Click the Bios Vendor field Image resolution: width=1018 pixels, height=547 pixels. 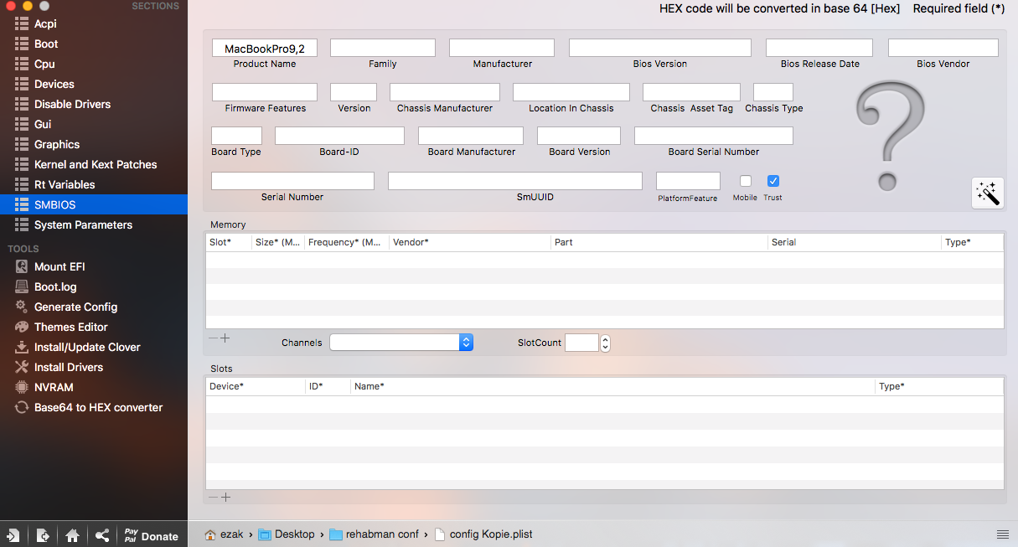point(943,48)
